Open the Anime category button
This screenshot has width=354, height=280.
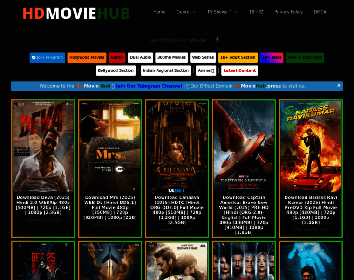coord(206,70)
